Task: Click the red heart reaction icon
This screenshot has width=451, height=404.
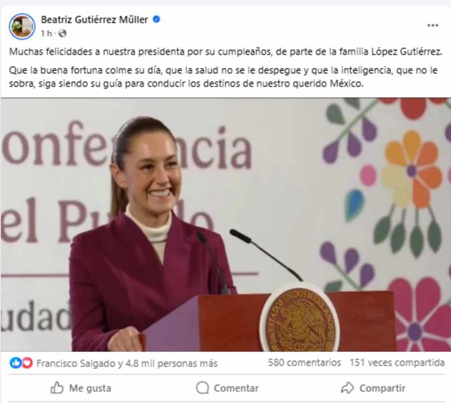Action: point(27,363)
